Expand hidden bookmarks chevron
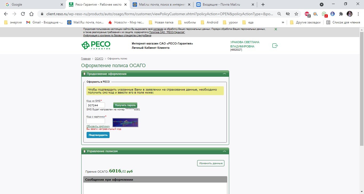The width and height of the screenshot is (364, 194). point(283,22)
